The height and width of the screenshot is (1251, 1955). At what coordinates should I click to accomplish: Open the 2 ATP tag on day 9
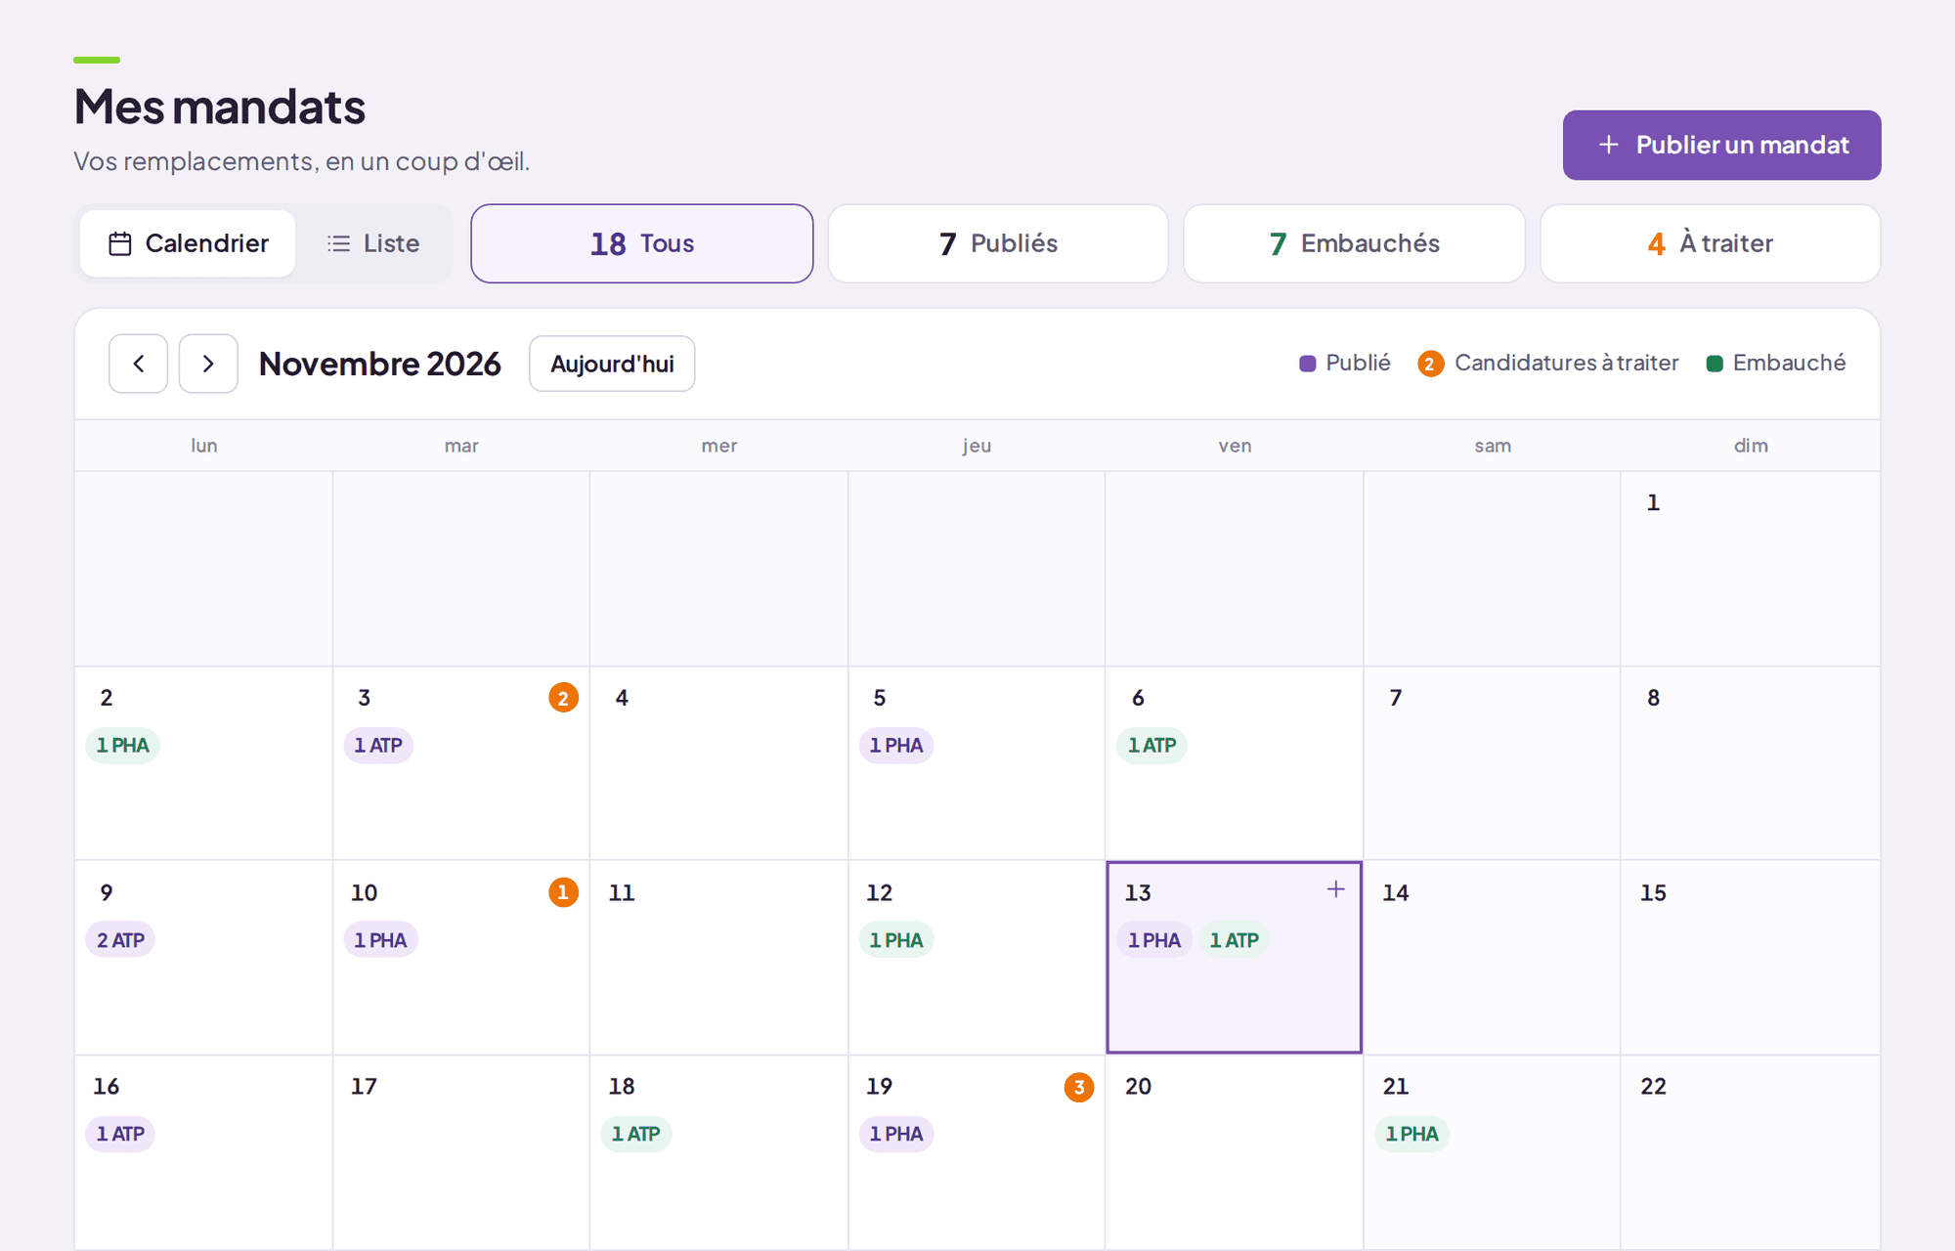pos(120,940)
